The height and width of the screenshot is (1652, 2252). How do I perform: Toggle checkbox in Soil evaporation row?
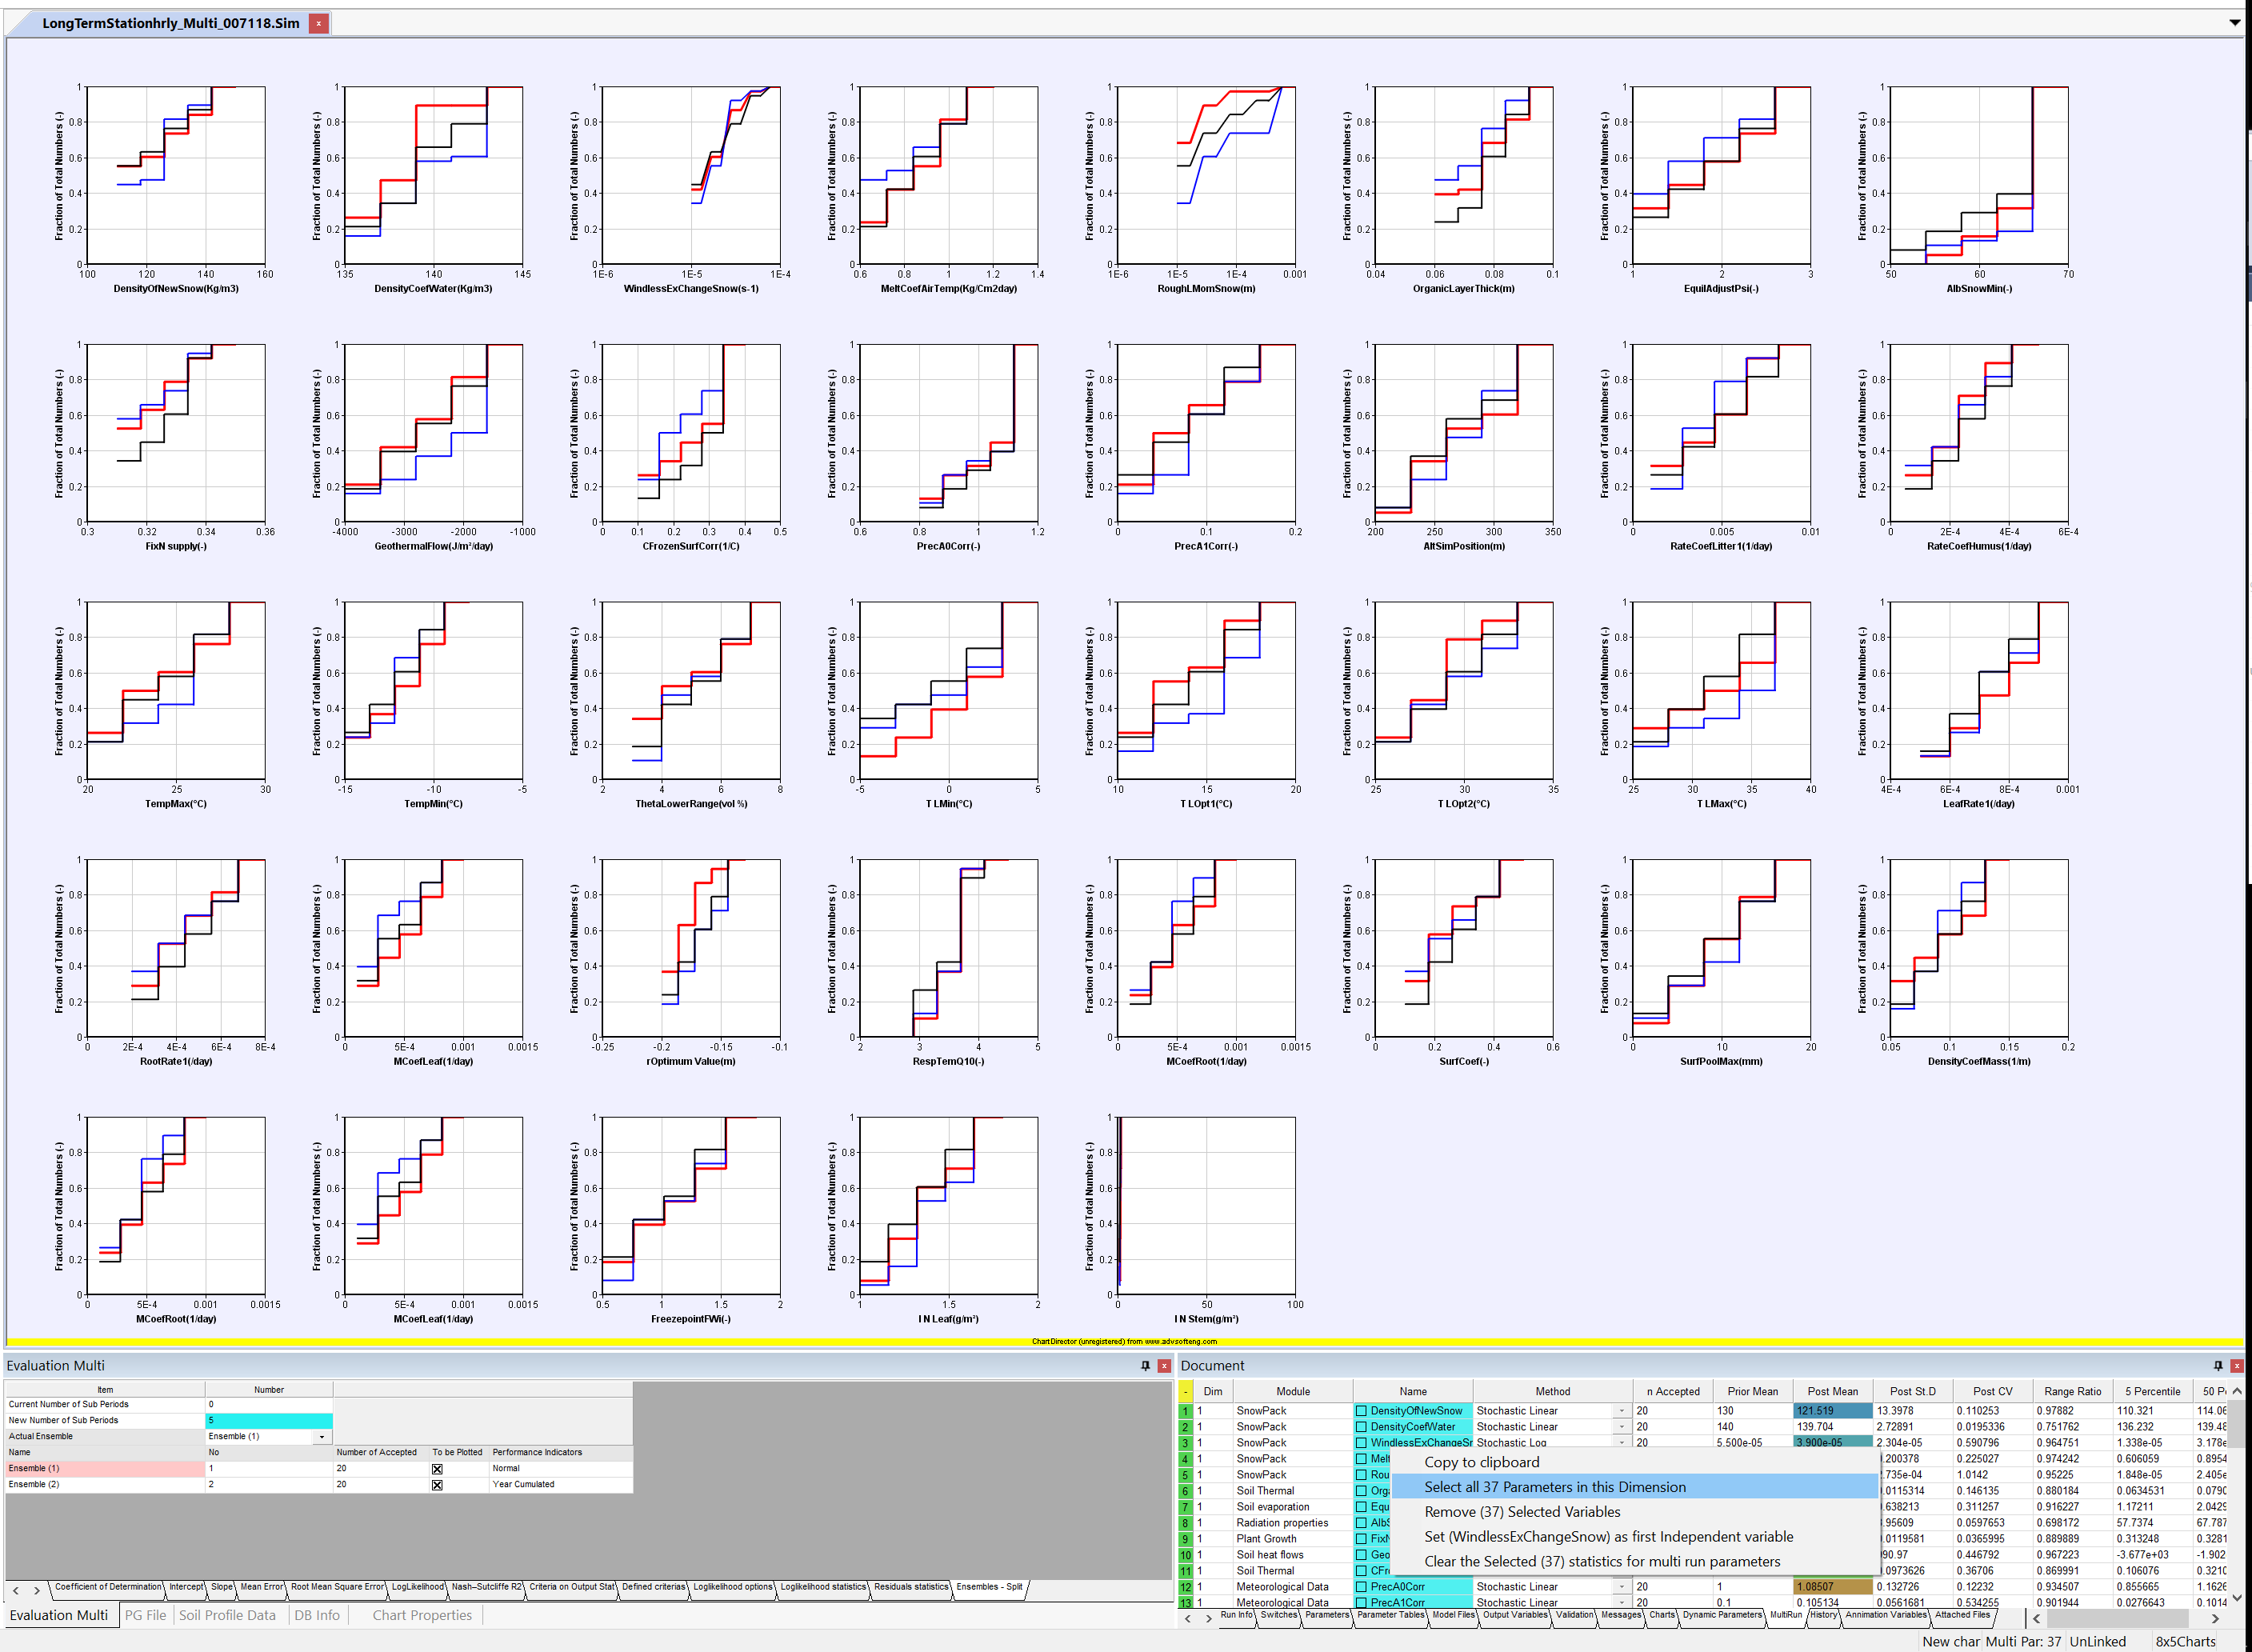pyautogui.click(x=1361, y=1507)
